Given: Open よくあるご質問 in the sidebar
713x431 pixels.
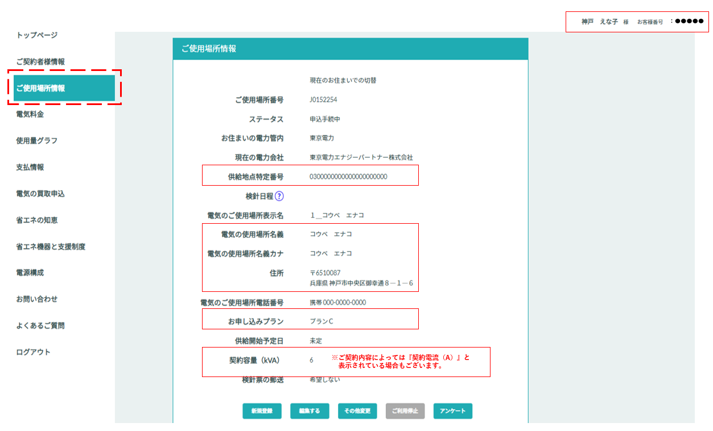Looking at the screenshot, I should (40, 326).
